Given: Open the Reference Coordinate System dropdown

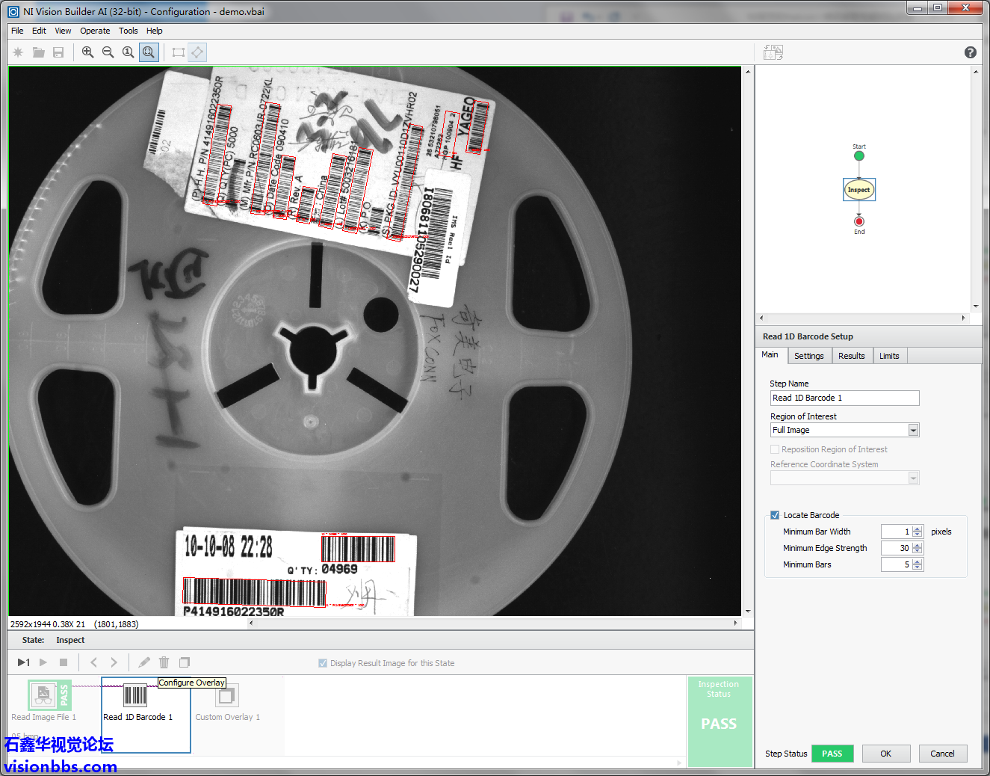Looking at the screenshot, I should 913,478.
